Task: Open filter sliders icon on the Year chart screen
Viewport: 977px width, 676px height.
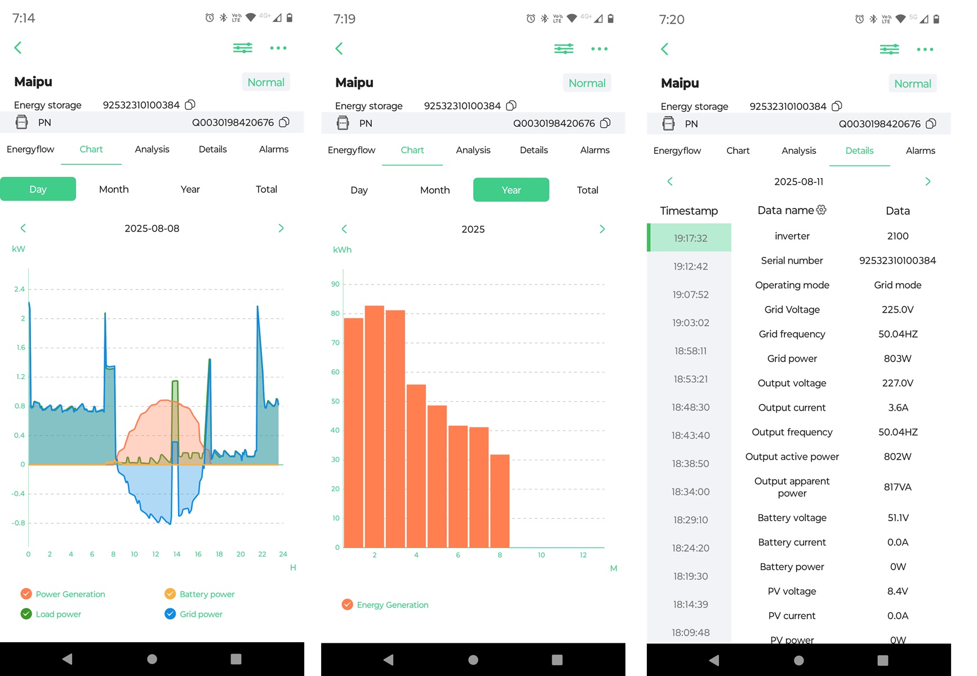Action: pos(563,49)
